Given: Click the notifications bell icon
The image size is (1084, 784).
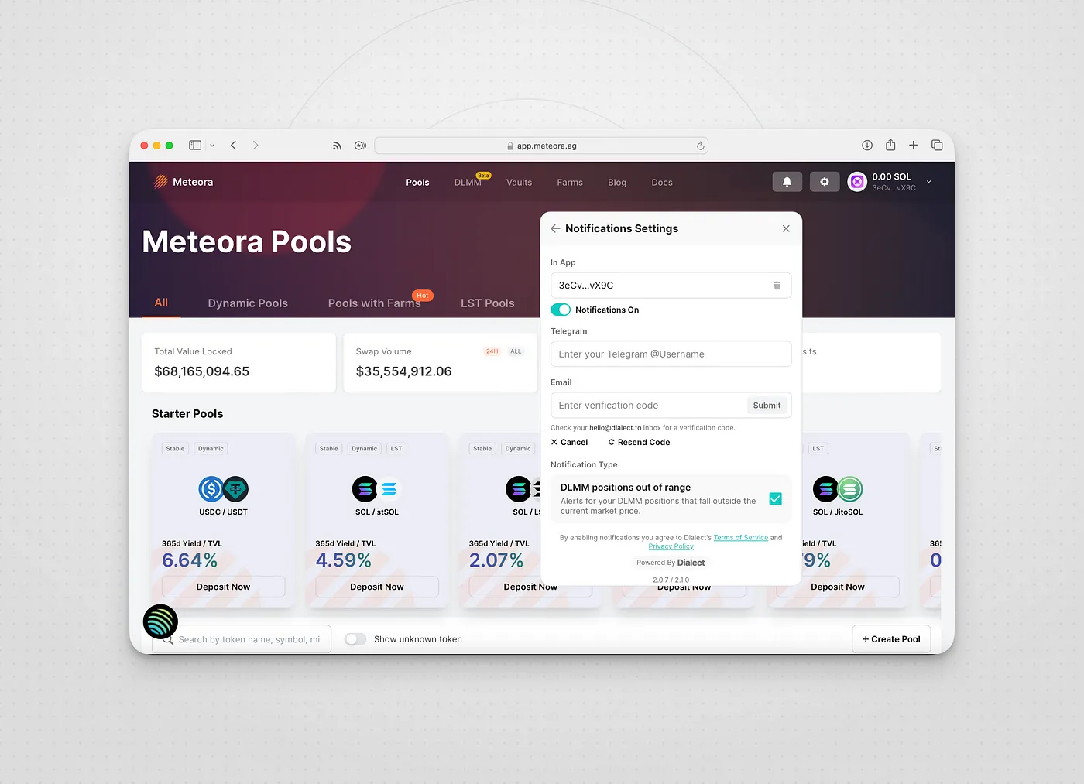Looking at the screenshot, I should click(x=787, y=182).
